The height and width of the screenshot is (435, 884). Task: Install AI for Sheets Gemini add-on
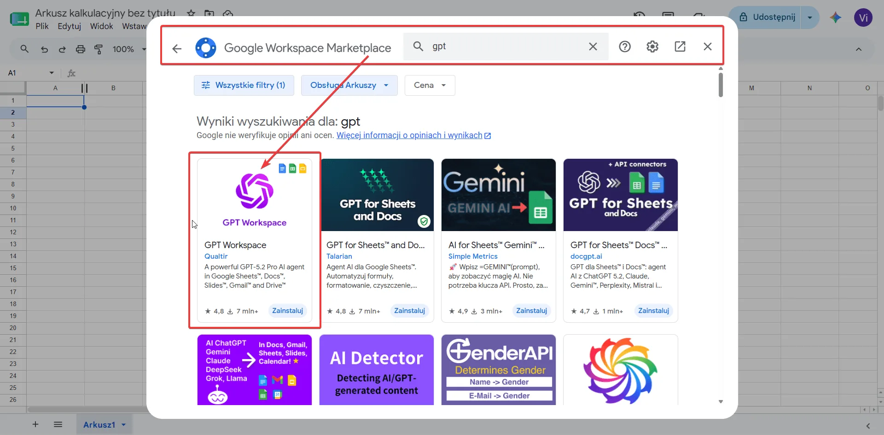[531, 311]
